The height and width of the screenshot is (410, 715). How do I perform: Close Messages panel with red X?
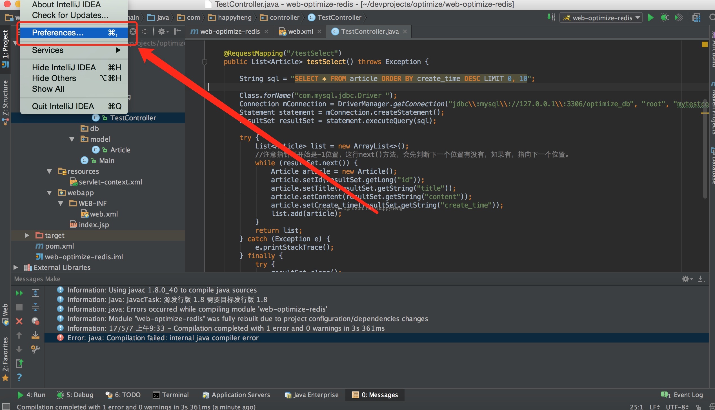[x=19, y=321]
